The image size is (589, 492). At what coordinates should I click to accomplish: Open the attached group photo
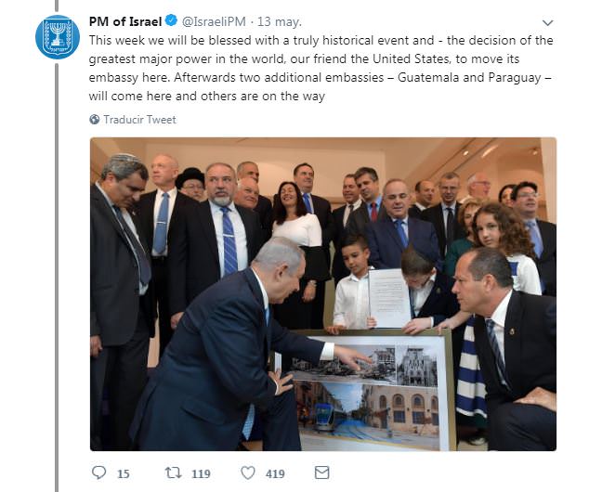tap(323, 294)
